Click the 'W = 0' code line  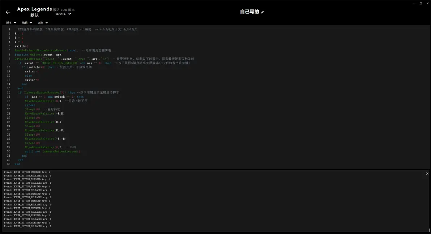pyautogui.click(x=19, y=42)
